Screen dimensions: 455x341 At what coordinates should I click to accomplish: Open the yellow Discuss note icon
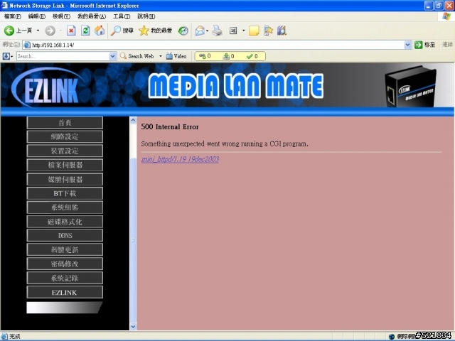[x=254, y=31]
